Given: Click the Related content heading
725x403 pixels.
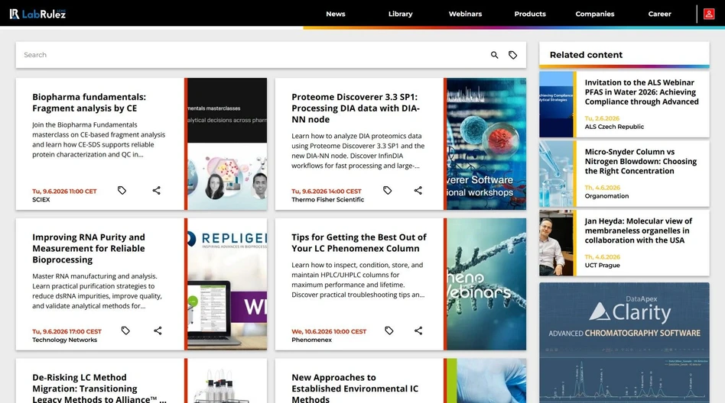Looking at the screenshot, I should pos(586,54).
